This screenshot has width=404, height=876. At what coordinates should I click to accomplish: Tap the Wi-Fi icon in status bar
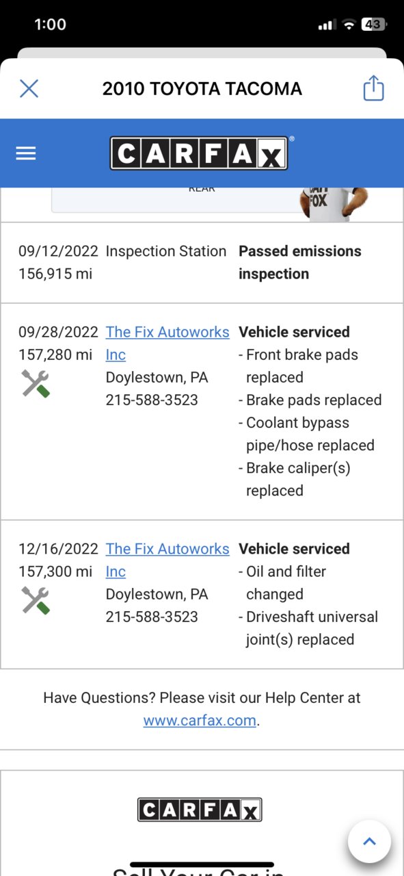point(349,25)
